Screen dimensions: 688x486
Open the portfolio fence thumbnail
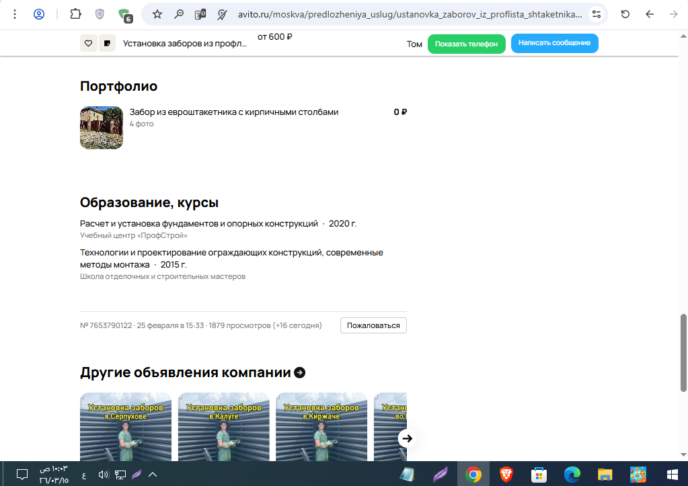coord(102,128)
